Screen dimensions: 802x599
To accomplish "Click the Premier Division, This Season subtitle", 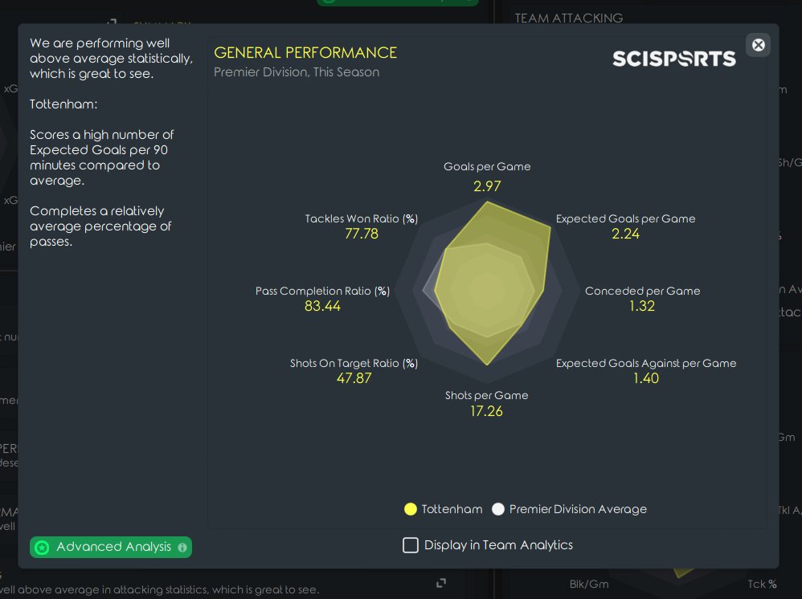I will tap(297, 72).
